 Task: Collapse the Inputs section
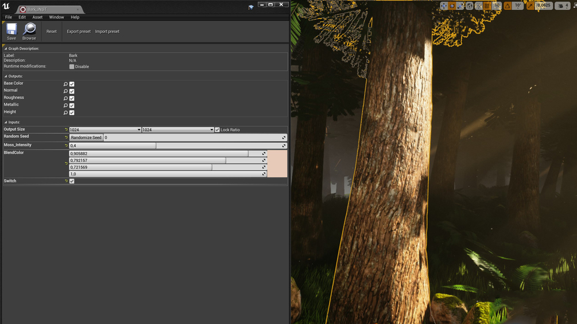click(6, 122)
